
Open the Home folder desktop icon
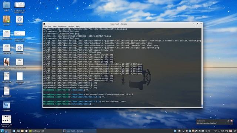(x=7, y=6)
